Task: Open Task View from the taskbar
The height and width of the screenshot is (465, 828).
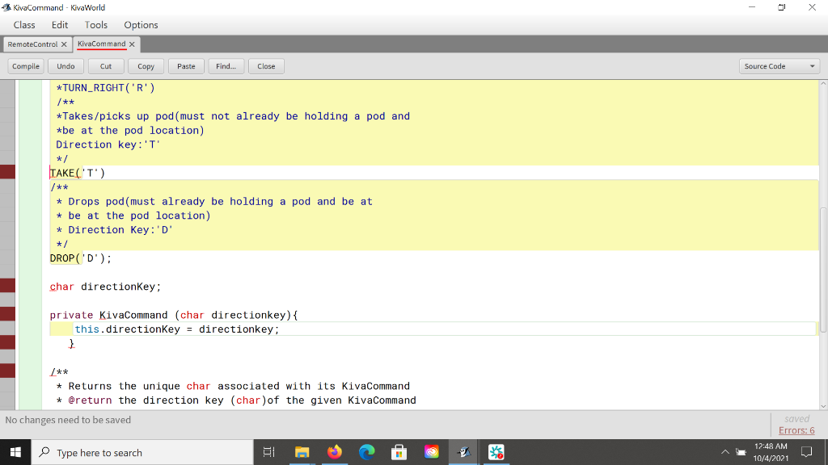Action: pos(268,452)
